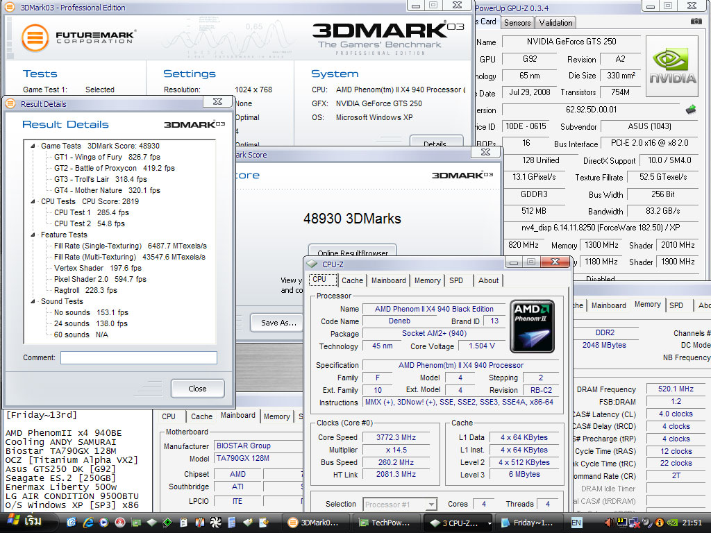
Task: Collapse the Sound Tests tree node
Action: [33, 301]
